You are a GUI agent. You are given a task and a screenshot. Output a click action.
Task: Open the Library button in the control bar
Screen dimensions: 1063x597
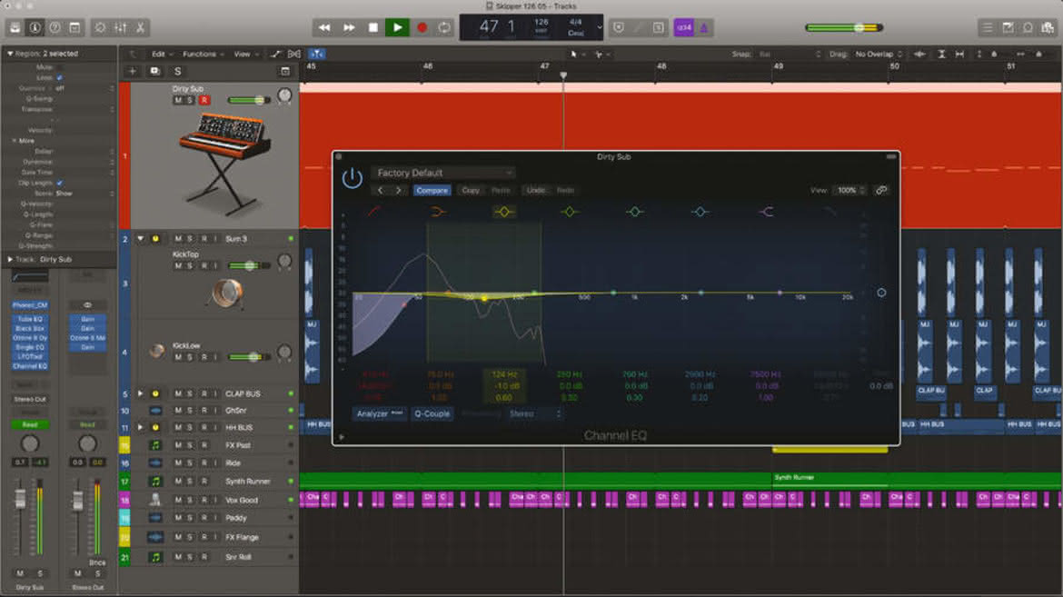click(x=15, y=28)
